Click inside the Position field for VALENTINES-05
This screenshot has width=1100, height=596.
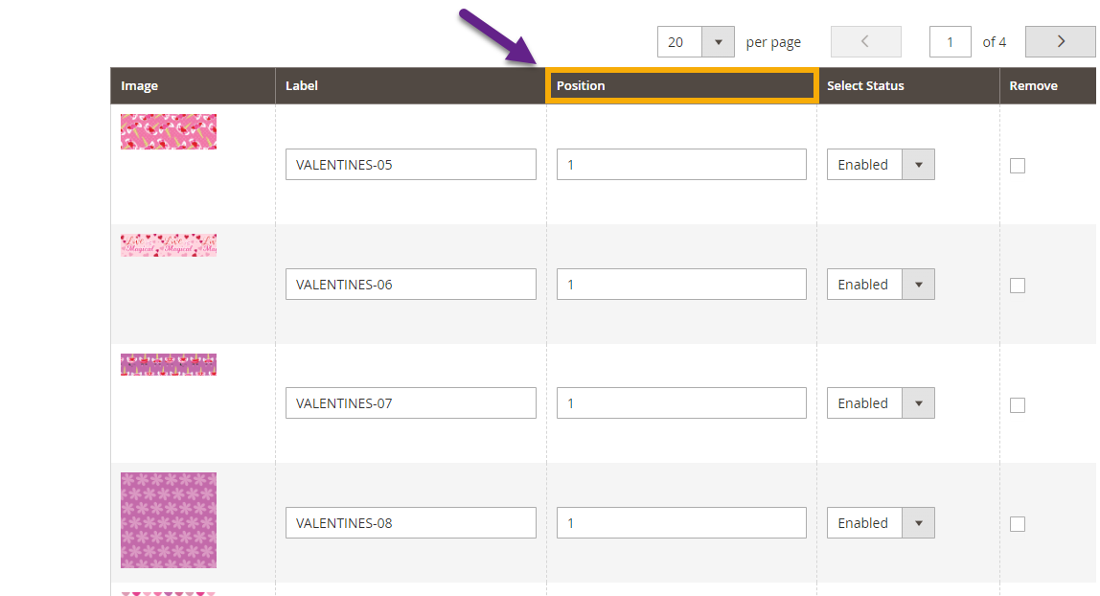tap(680, 164)
